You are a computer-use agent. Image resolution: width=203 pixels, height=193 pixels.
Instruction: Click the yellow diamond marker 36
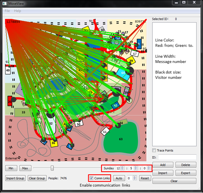click(x=53, y=143)
